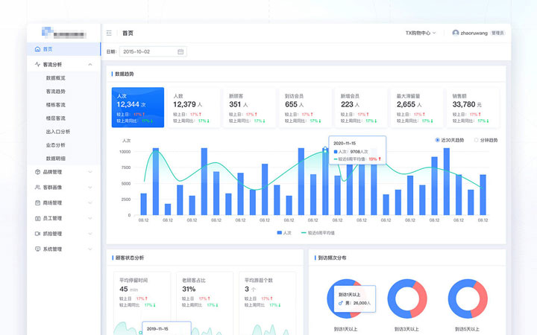Click the date input showing 2015-10-02
Screen dimensions: 537x335
[x=153, y=51]
